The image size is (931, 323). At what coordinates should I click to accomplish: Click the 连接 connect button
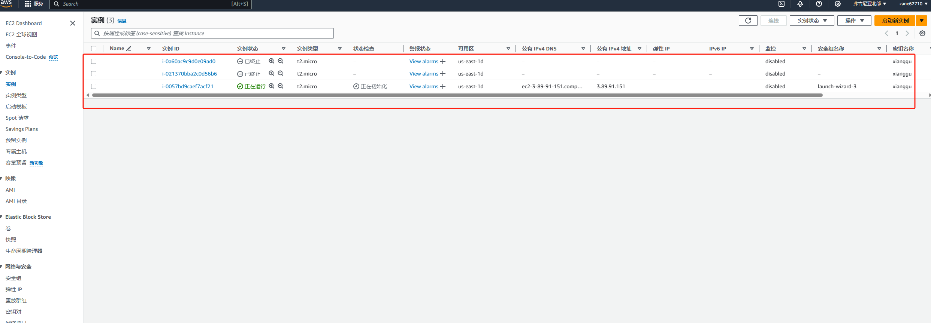pos(773,21)
